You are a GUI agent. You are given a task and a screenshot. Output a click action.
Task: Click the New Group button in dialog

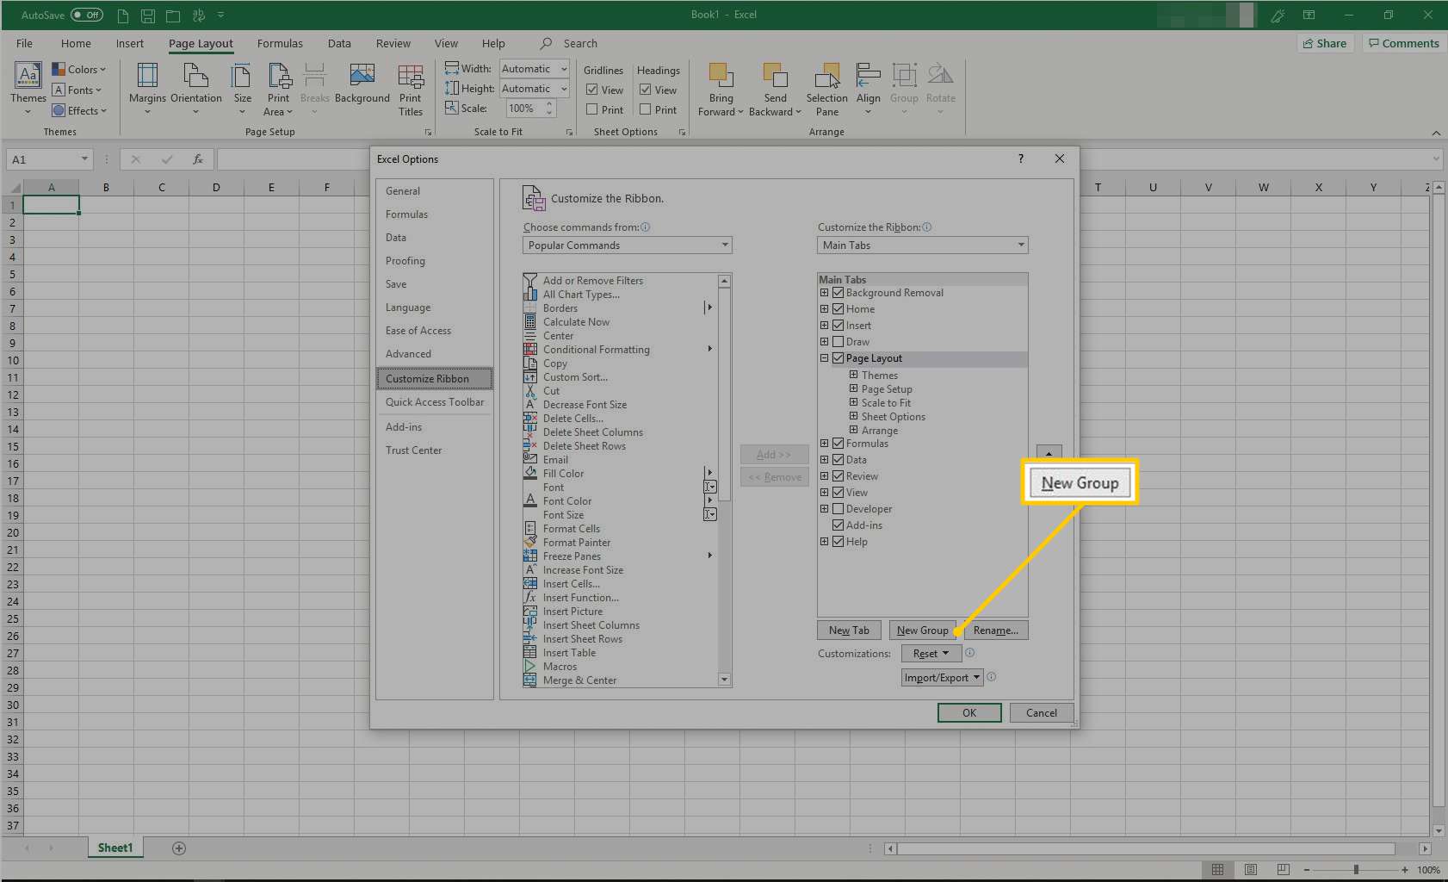tap(922, 630)
